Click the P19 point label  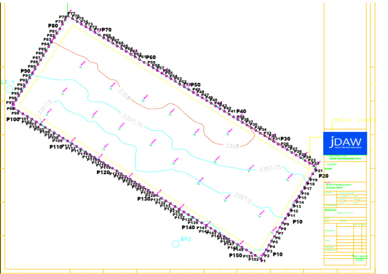(x=314, y=180)
